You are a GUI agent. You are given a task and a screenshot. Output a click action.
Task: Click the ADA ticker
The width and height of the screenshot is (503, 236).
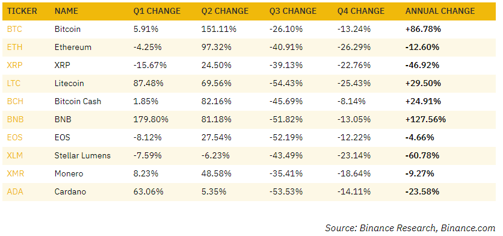15,191
